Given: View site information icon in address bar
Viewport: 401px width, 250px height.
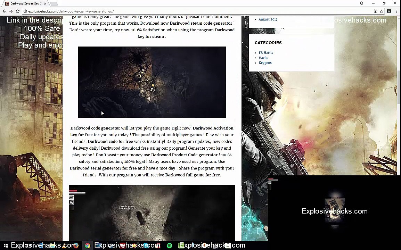Looking at the screenshot, I should [25, 11].
